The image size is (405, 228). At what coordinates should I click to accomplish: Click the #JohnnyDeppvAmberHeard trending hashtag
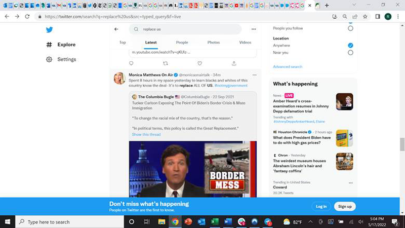coord(294,122)
